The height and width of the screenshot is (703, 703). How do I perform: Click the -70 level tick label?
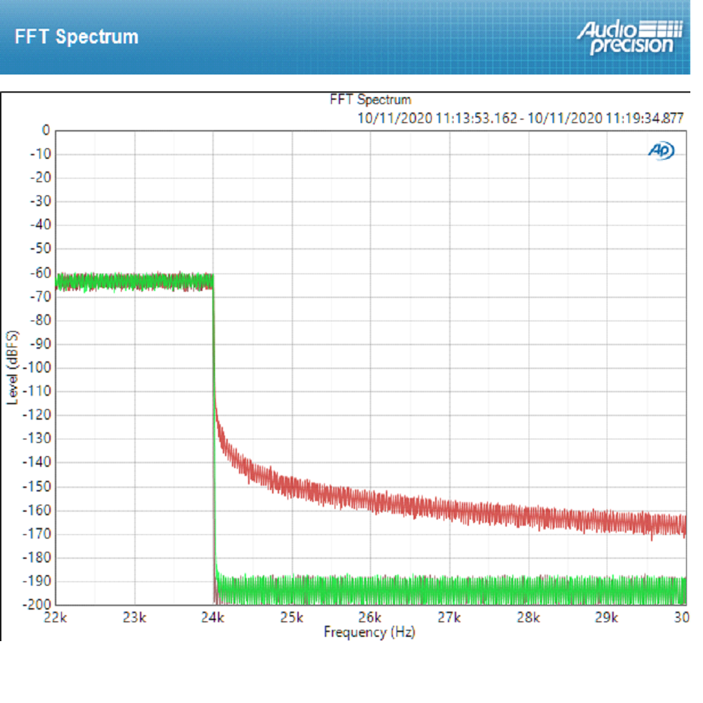coord(40,297)
